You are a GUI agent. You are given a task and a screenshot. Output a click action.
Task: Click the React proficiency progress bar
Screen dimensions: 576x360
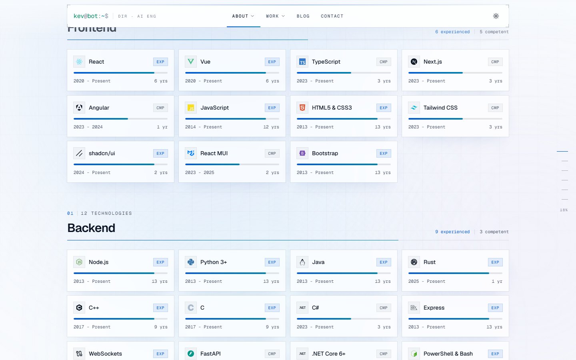point(120,73)
